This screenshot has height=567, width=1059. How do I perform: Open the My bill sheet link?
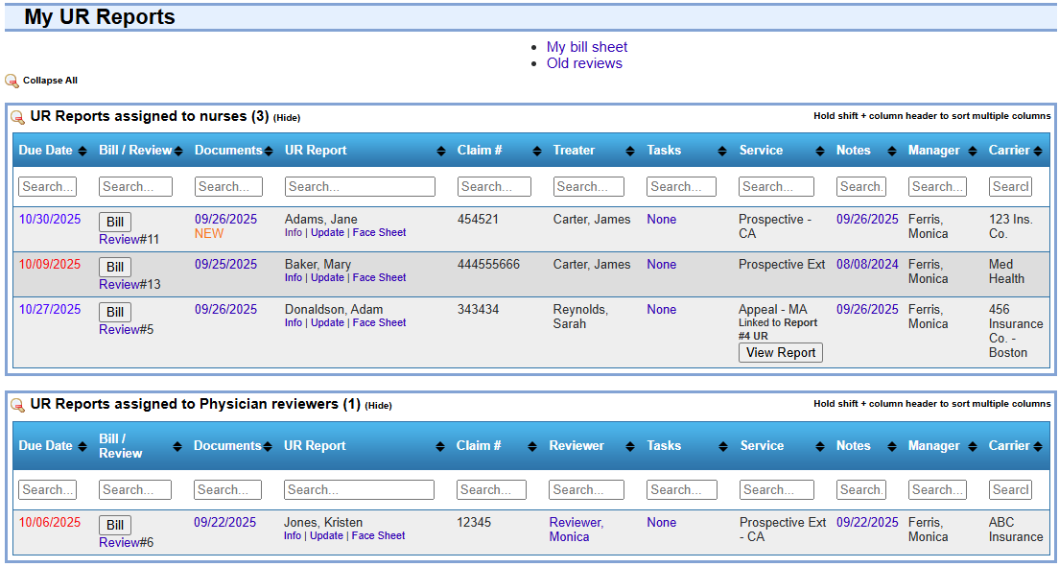pyautogui.click(x=587, y=47)
